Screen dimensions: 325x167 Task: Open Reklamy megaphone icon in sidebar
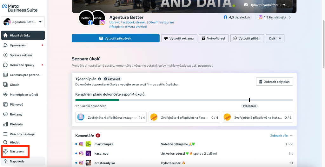tap(5, 114)
